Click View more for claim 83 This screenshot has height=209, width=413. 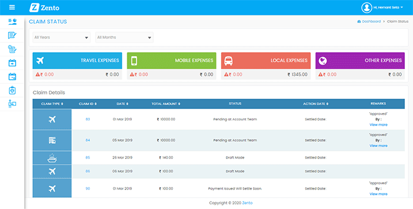tap(378, 125)
